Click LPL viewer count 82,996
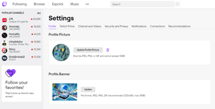This screenshot has width=215, height=109. pos(37,19)
